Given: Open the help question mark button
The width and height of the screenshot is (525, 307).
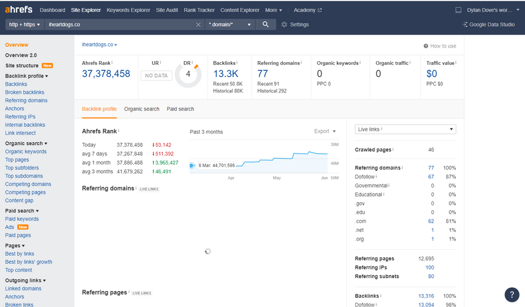Looking at the screenshot, I should 511,295.
